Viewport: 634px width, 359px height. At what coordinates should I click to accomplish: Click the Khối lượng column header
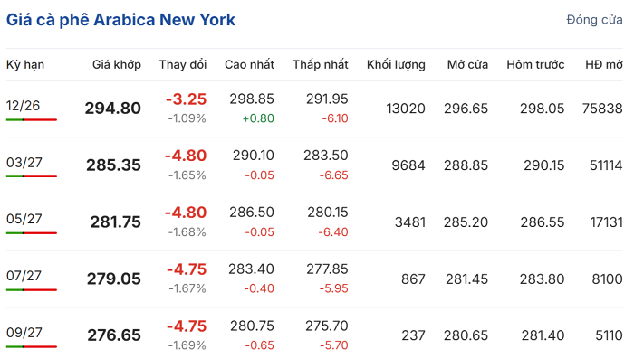click(x=396, y=64)
